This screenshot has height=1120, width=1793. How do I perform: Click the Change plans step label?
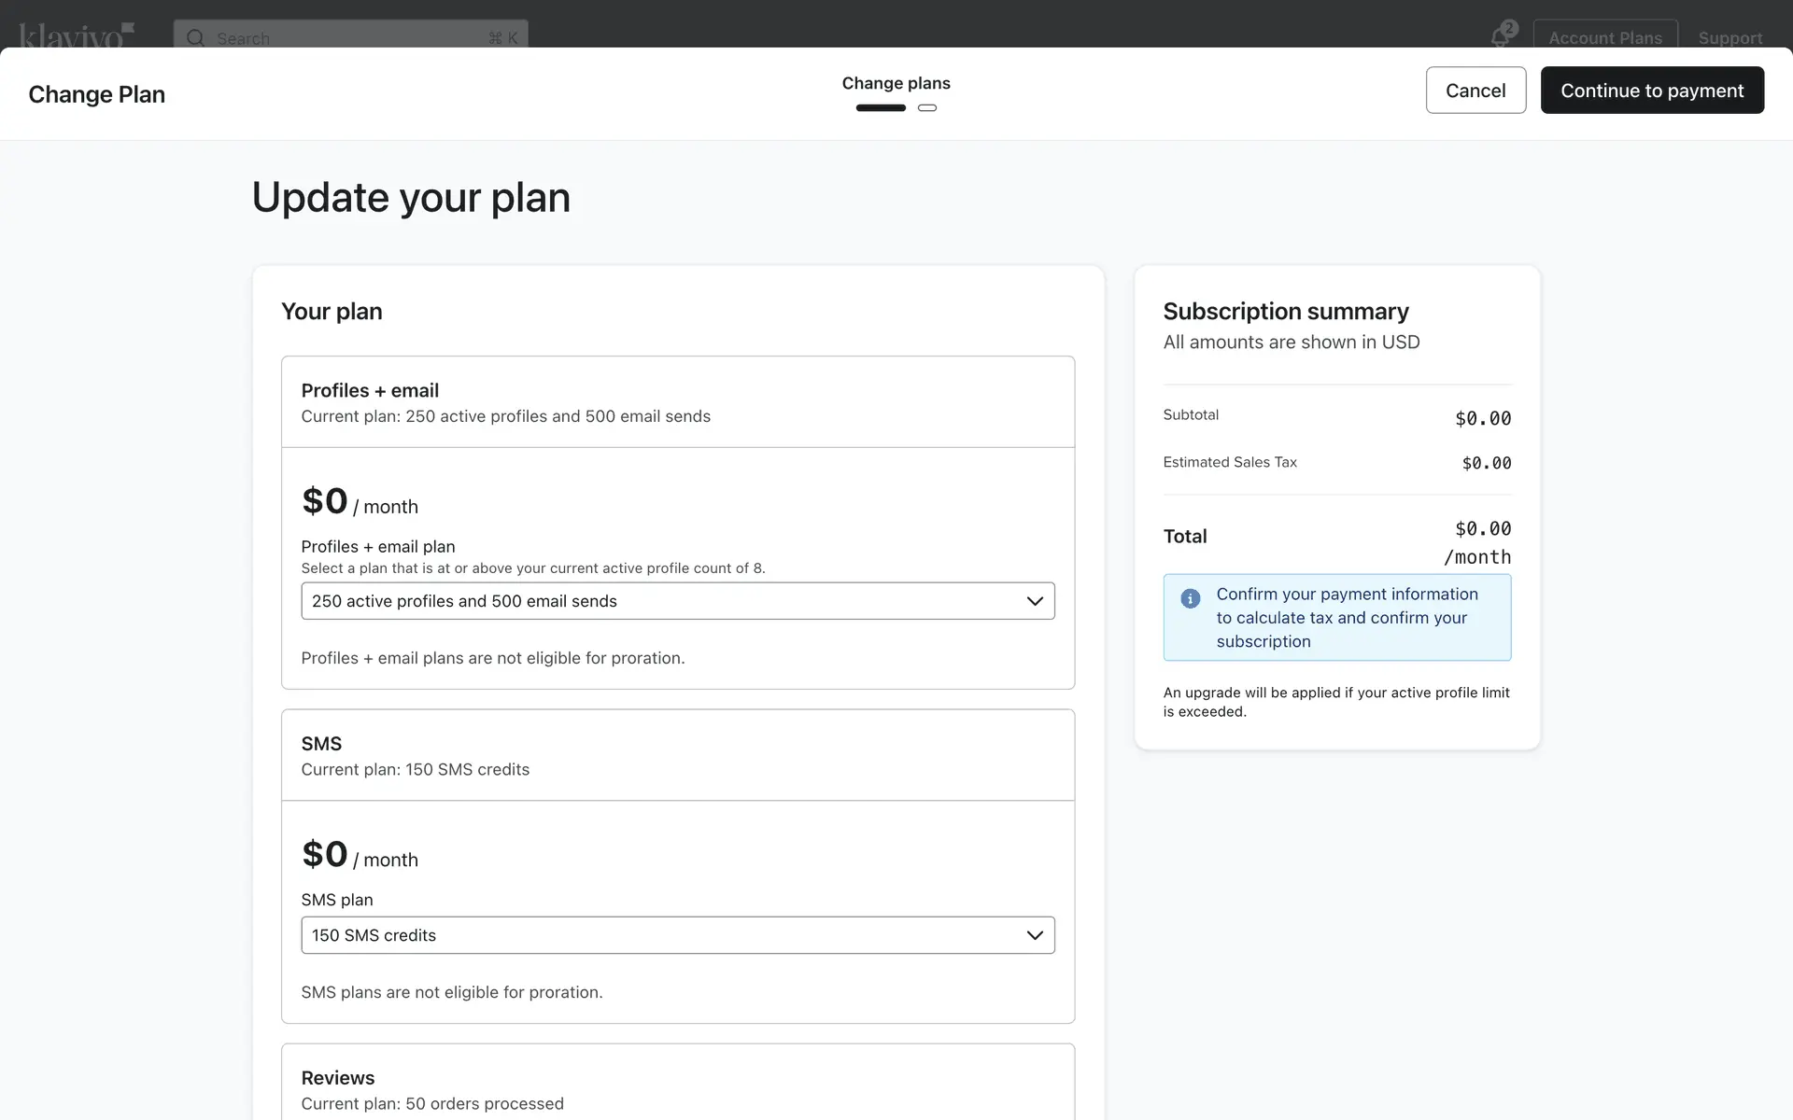(x=896, y=83)
